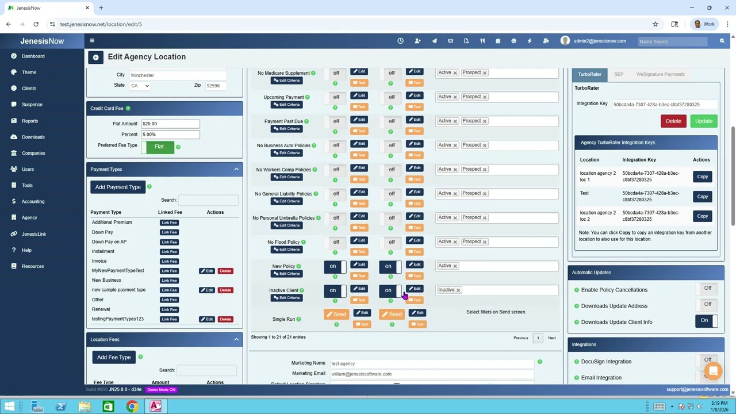Open Reports in the sidebar
Viewport: 736px width, 414px height.
[x=30, y=121]
